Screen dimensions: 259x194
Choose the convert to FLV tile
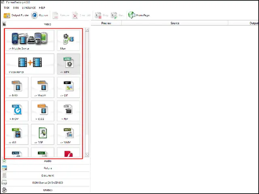coord(68,111)
